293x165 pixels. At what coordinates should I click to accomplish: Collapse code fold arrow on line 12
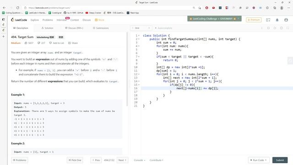click(x=139, y=74)
